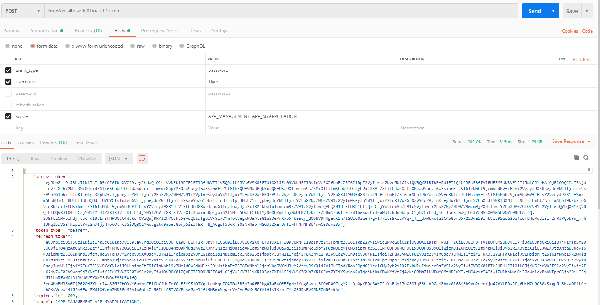Open the Tests request tab

point(195,31)
